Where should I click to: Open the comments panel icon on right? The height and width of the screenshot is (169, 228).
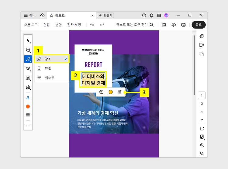[x=202, y=36]
